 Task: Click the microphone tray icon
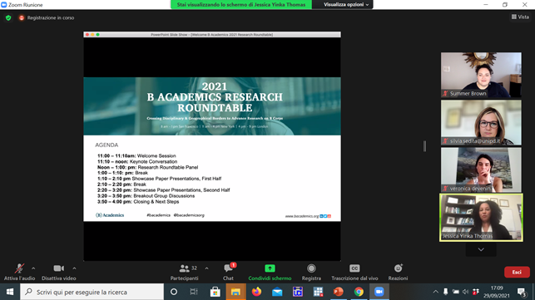tap(446, 292)
